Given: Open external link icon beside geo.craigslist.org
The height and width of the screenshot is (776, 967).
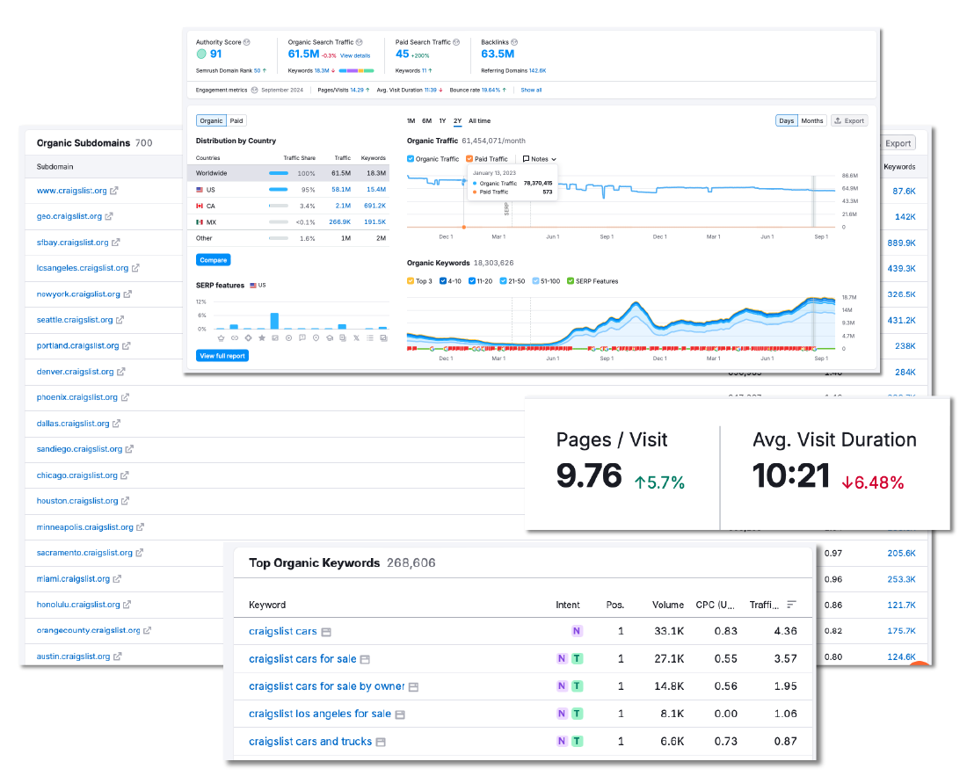Looking at the screenshot, I should click(x=109, y=216).
